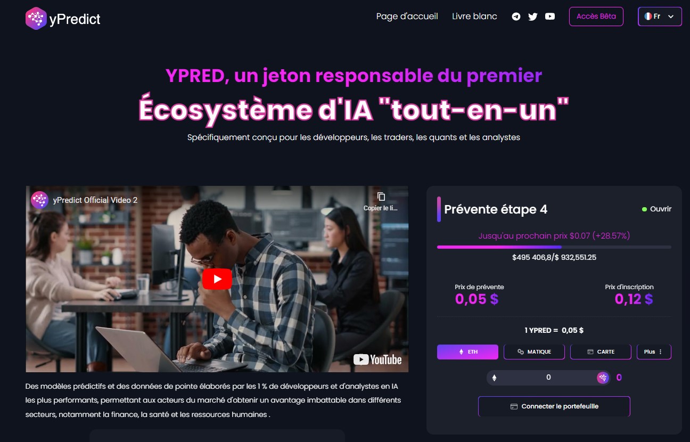Select MATIQUE payment option

click(x=534, y=352)
